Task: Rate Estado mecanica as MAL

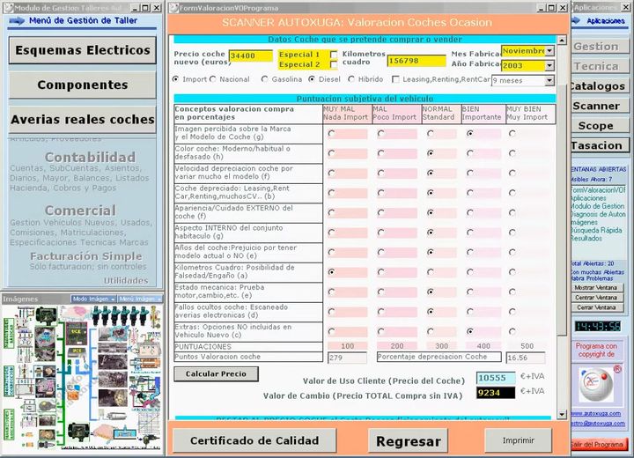Action: [x=381, y=292]
